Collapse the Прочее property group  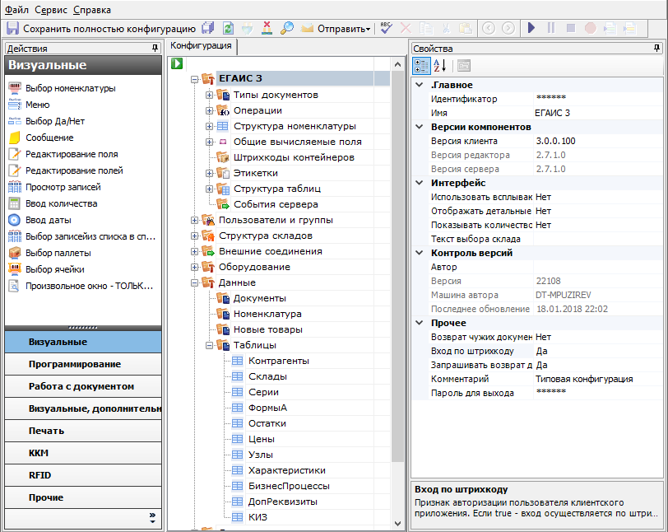coord(420,323)
